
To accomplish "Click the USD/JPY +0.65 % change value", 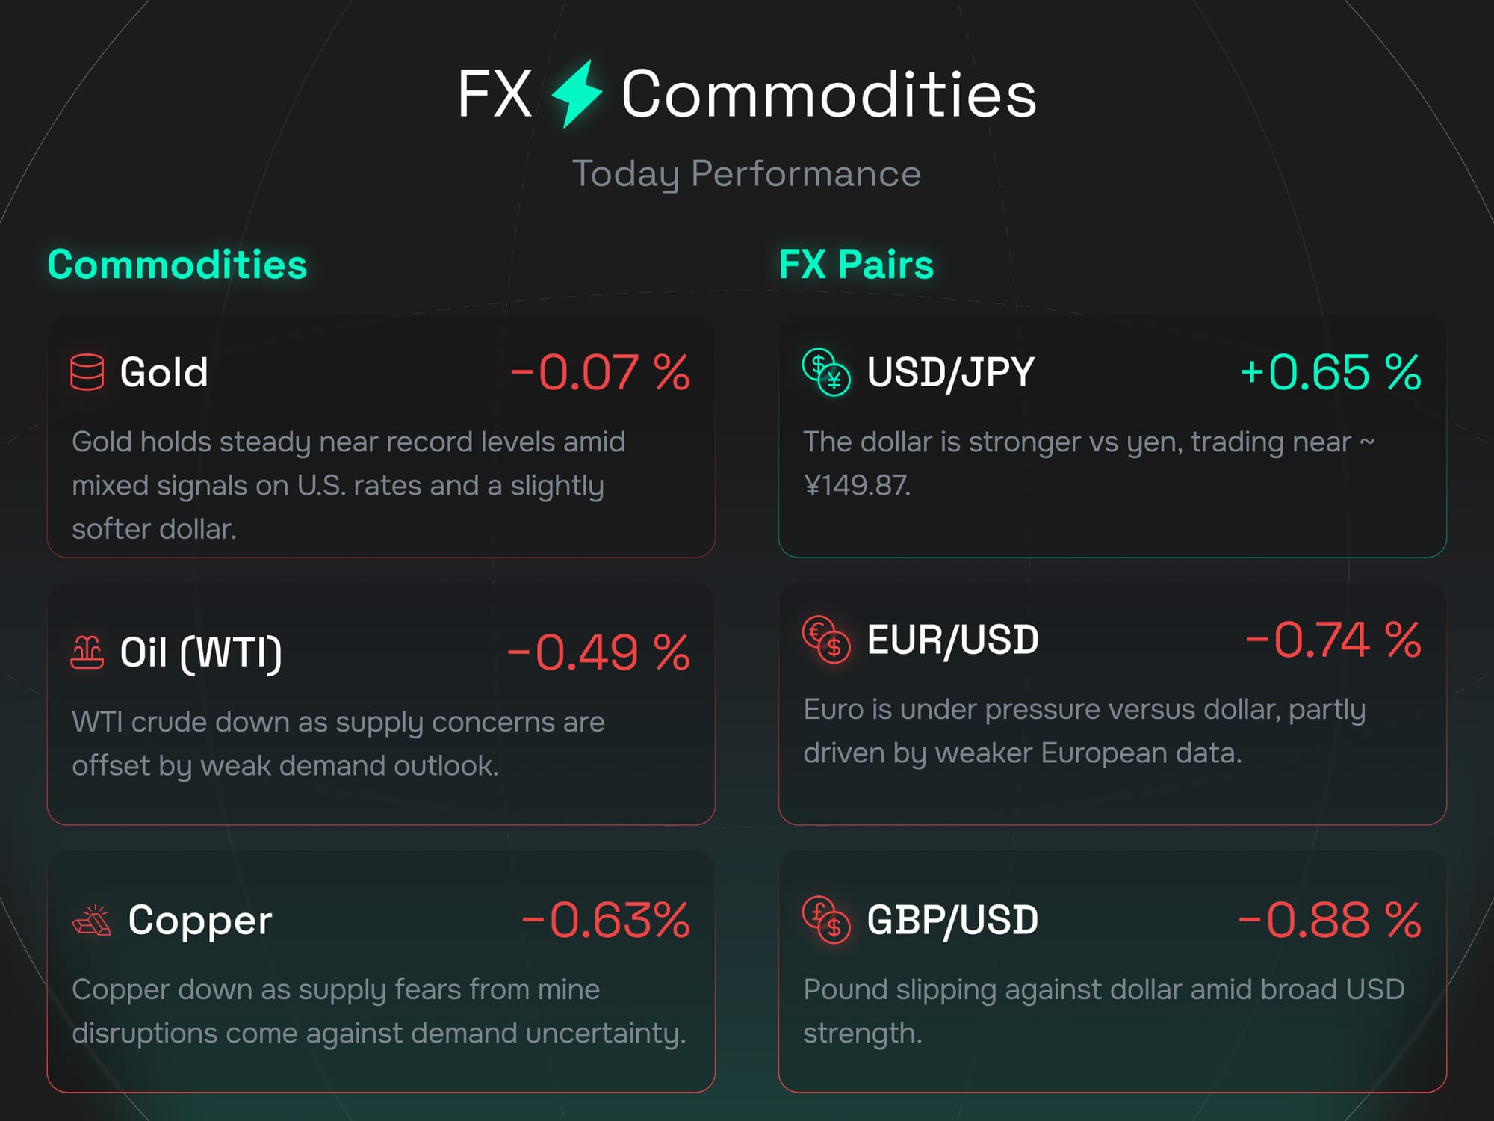I will point(1330,372).
